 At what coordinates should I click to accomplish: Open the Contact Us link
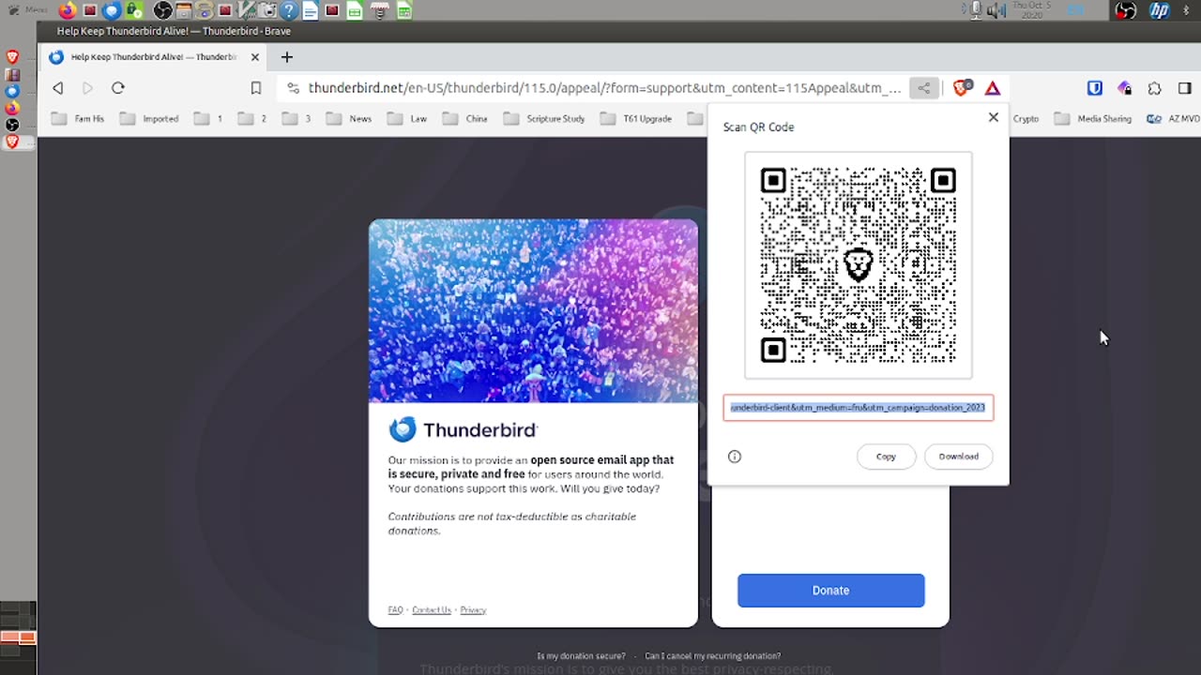[x=432, y=610]
